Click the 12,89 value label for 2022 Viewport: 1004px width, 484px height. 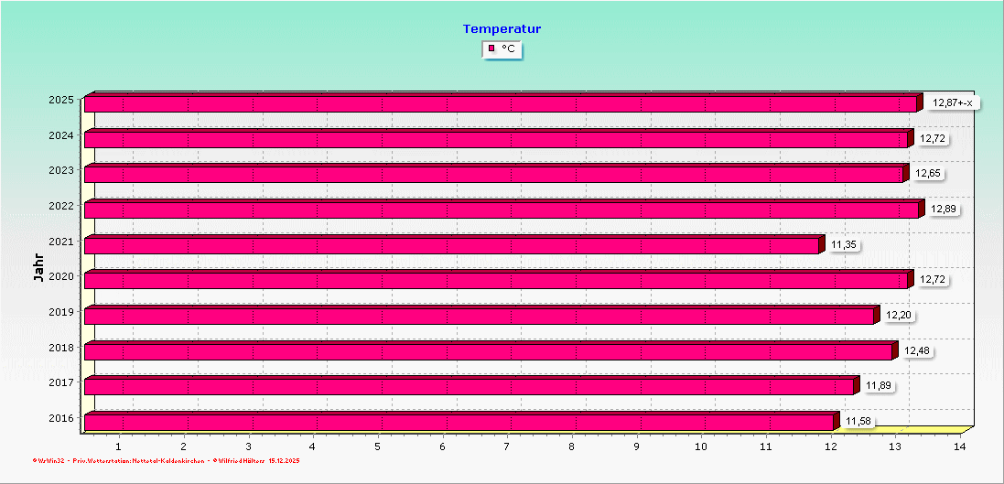pyautogui.click(x=944, y=210)
